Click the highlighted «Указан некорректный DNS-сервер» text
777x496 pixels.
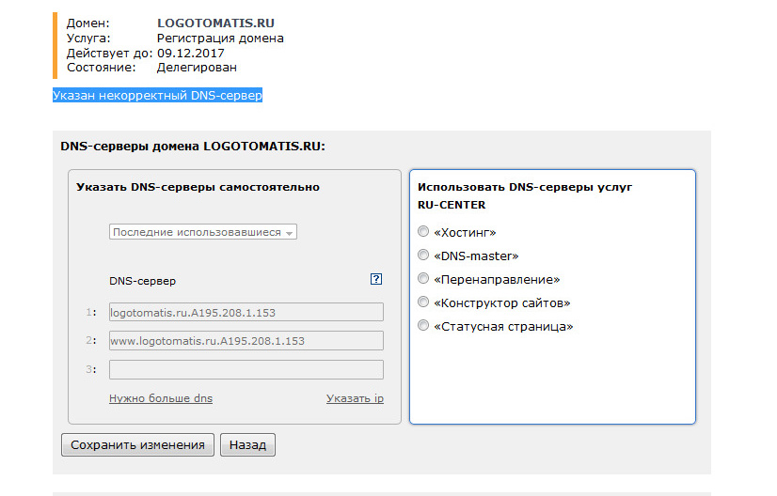tap(158, 95)
